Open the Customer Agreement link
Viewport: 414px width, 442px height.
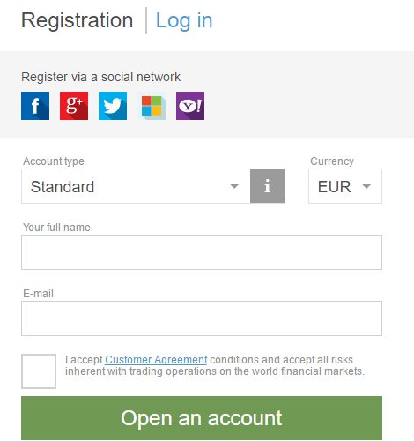(156, 360)
